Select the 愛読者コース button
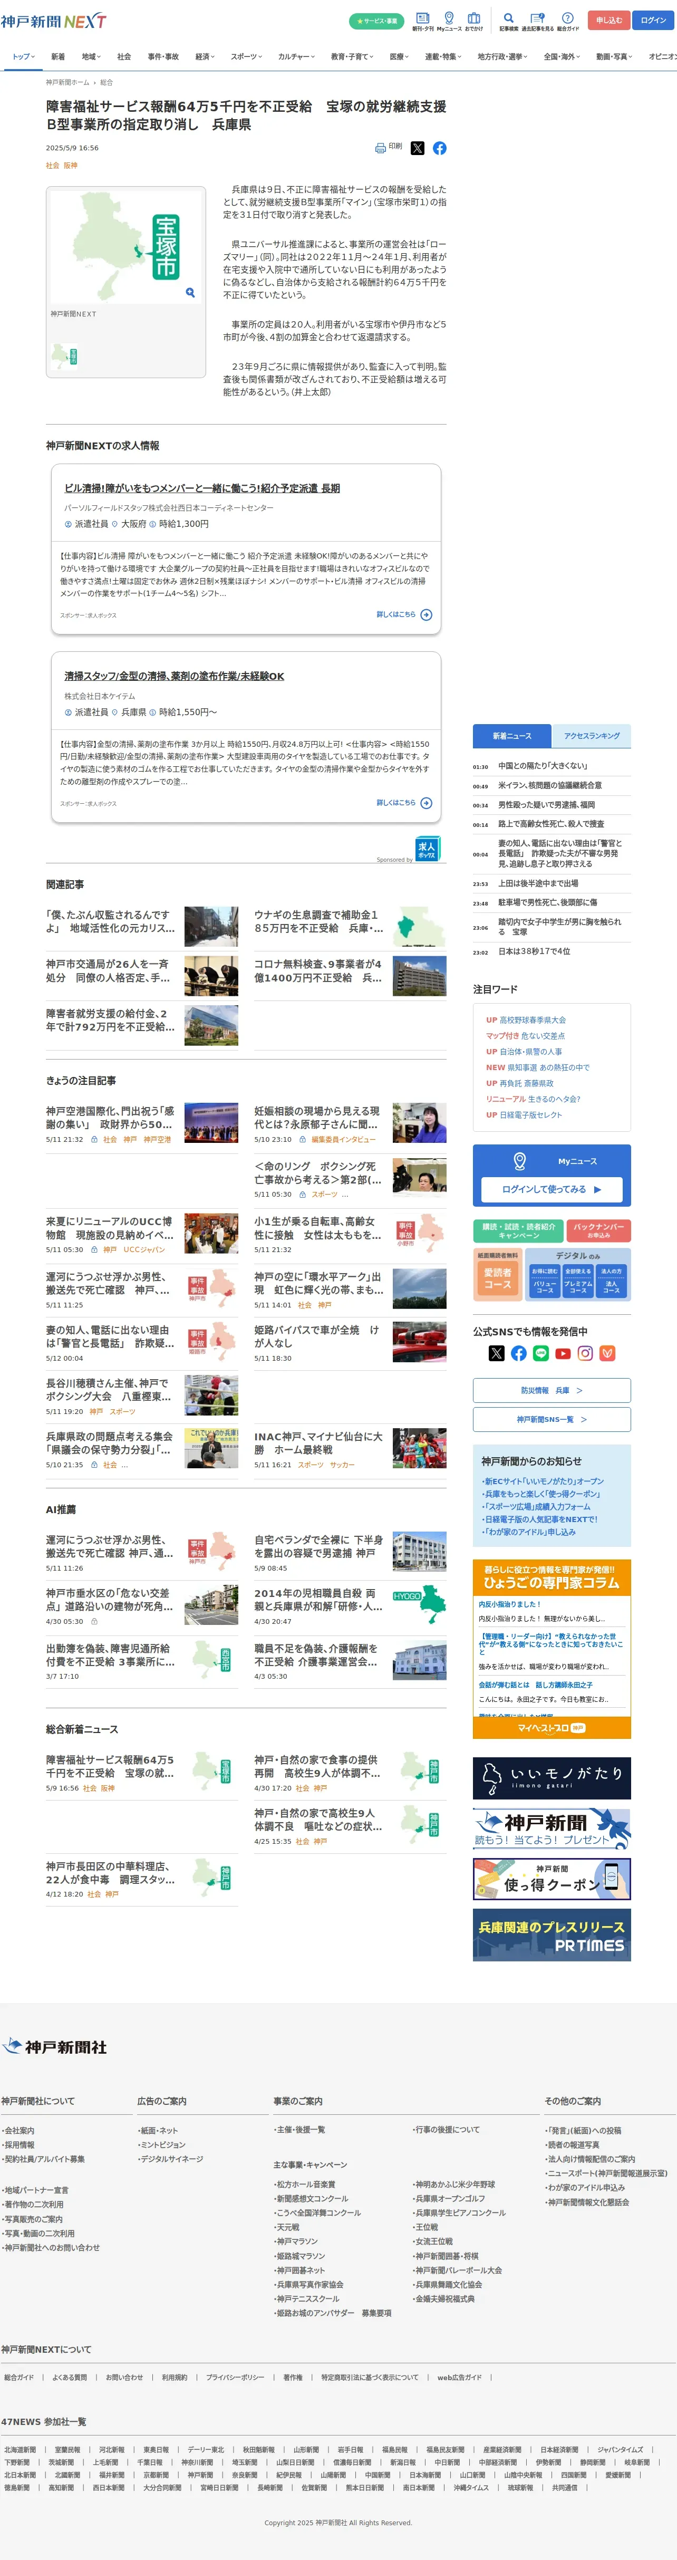The image size is (677, 2560). (497, 1276)
